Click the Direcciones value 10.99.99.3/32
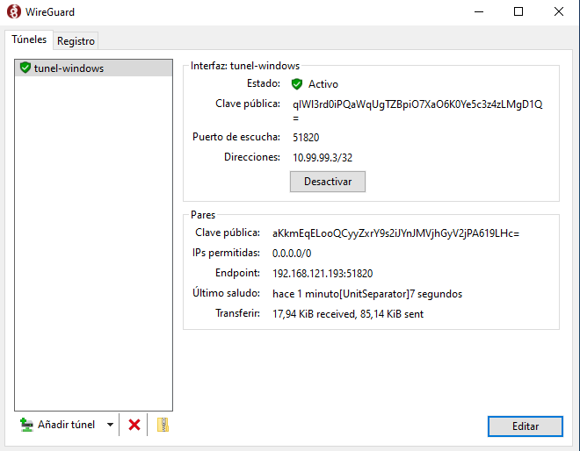This screenshot has height=451, width=580. coord(323,158)
